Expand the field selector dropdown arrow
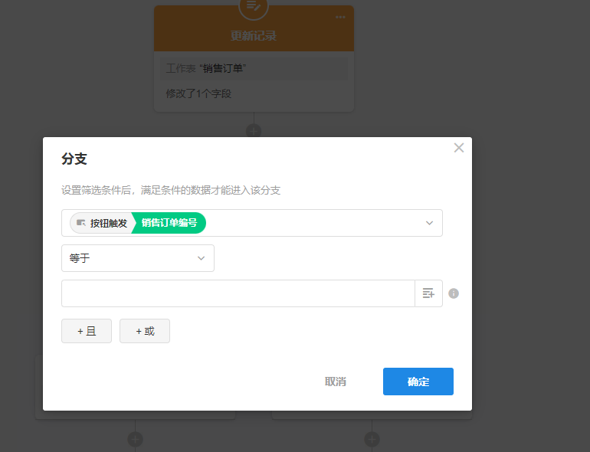590x452 pixels. 429,223
